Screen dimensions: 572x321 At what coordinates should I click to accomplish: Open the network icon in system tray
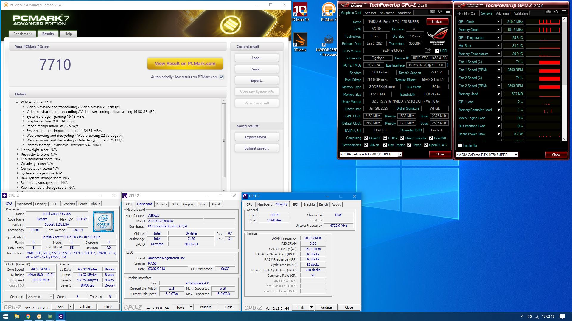537,317
